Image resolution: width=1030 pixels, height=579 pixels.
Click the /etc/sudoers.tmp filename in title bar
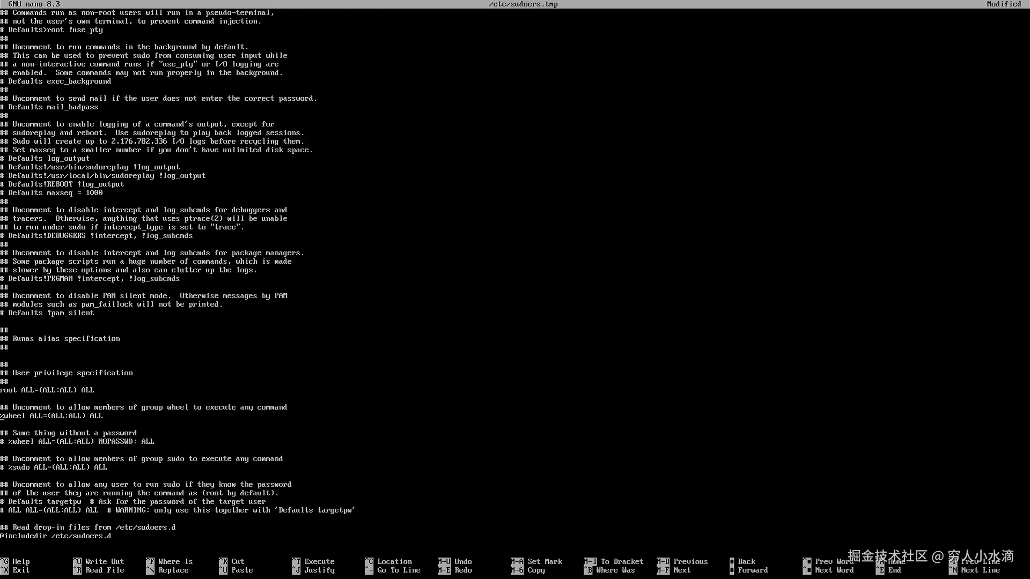pos(523,4)
